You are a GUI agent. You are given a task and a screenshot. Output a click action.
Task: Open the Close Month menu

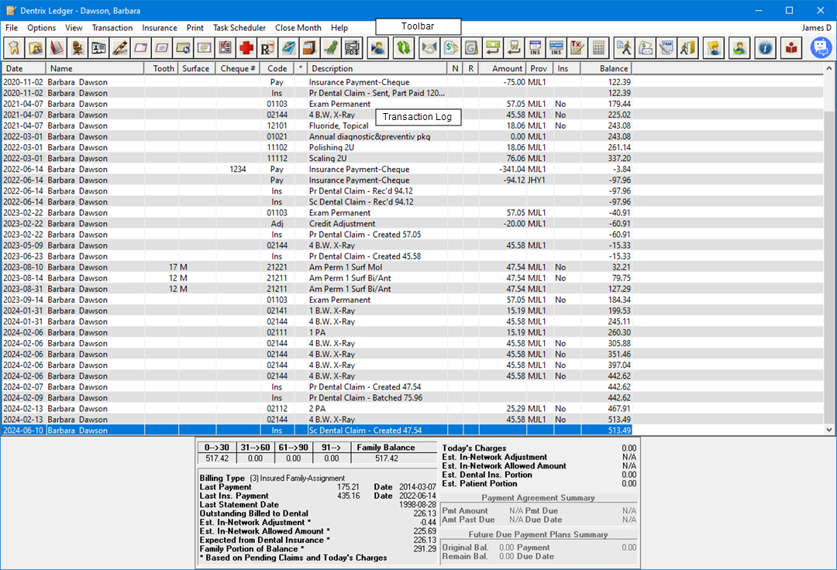click(x=298, y=28)
